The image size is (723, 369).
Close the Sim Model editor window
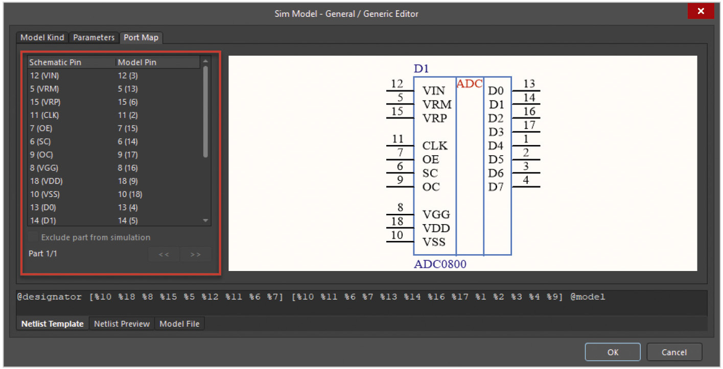(701, 11)
